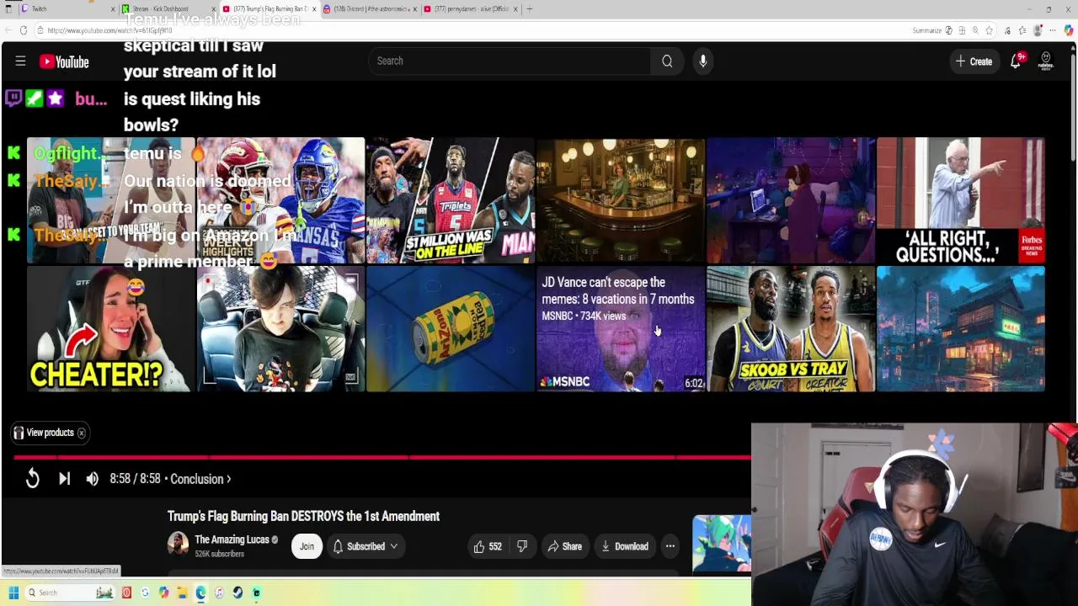The width and height of the screenshot is (1078, 606).
Task: Open the account avatar menu
Action: (x=1046, y=61)
